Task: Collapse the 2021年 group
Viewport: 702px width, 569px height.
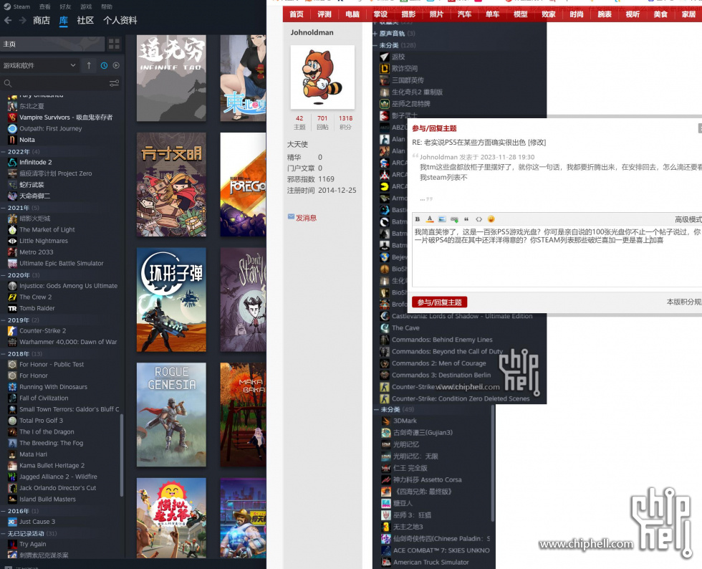Action: (x=4, y=207)
